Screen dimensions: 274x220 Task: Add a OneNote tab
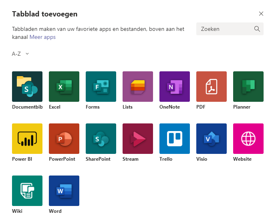pyautogui.click(x=175, y=87)
